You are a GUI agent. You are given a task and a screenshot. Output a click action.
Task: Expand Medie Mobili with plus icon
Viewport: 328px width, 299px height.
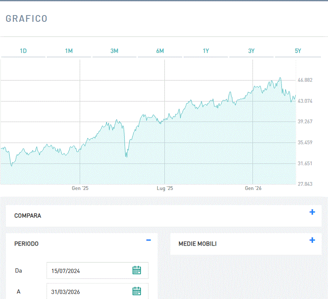pos(312,240)
